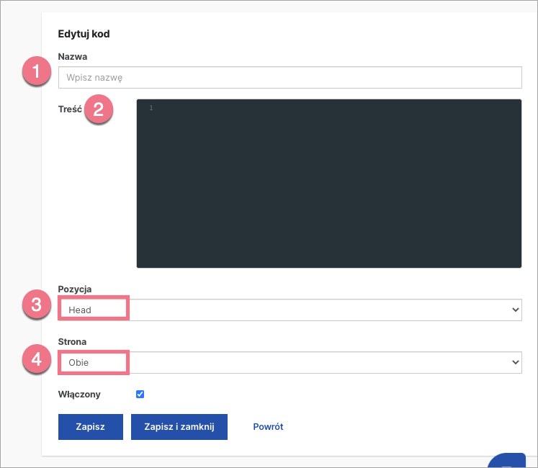Click the numbered marker 3 beside Pozycja dropdown
This screenshot has width=538, height=468.
(x=37, y=305)
